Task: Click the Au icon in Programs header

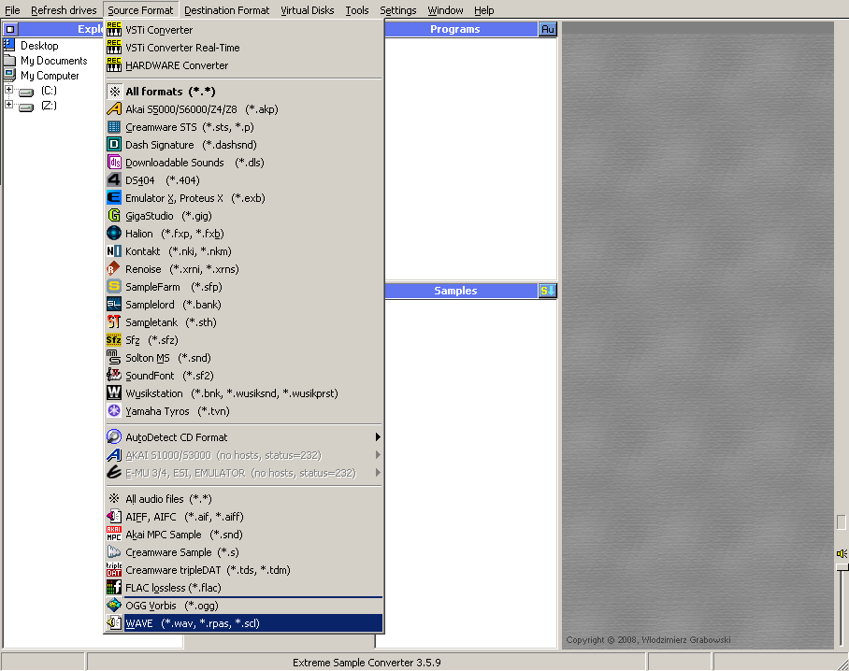Action: point(547,29)
